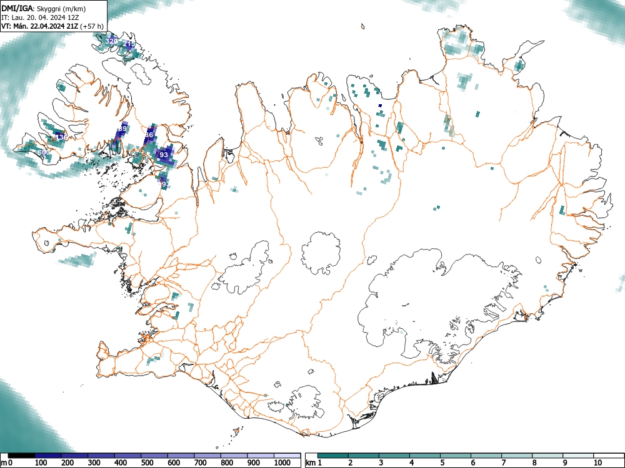625x468 pixels.
Task: Click the 4–5 km legend swatch
Action: tap(425, 456)
